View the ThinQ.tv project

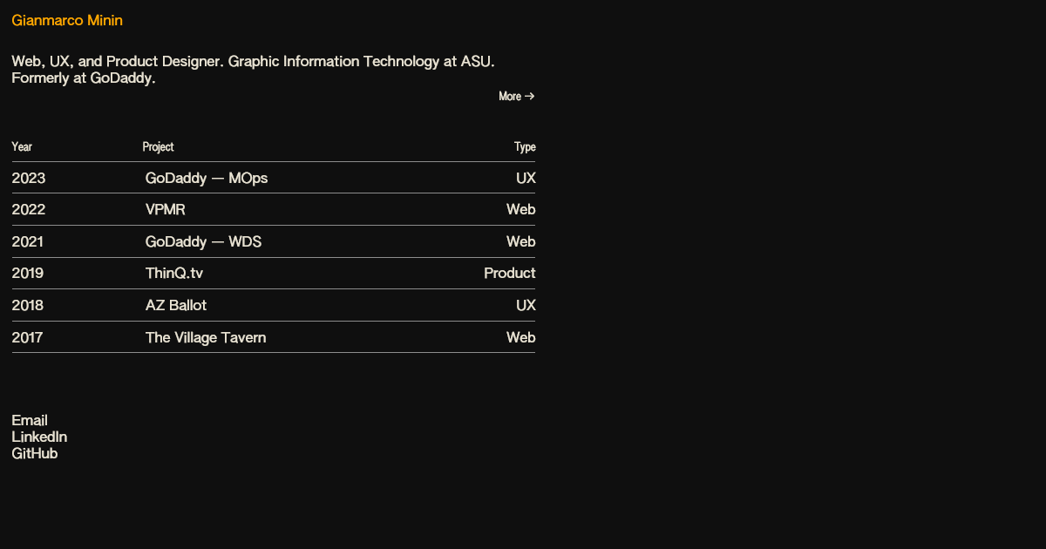click(174, 273)
